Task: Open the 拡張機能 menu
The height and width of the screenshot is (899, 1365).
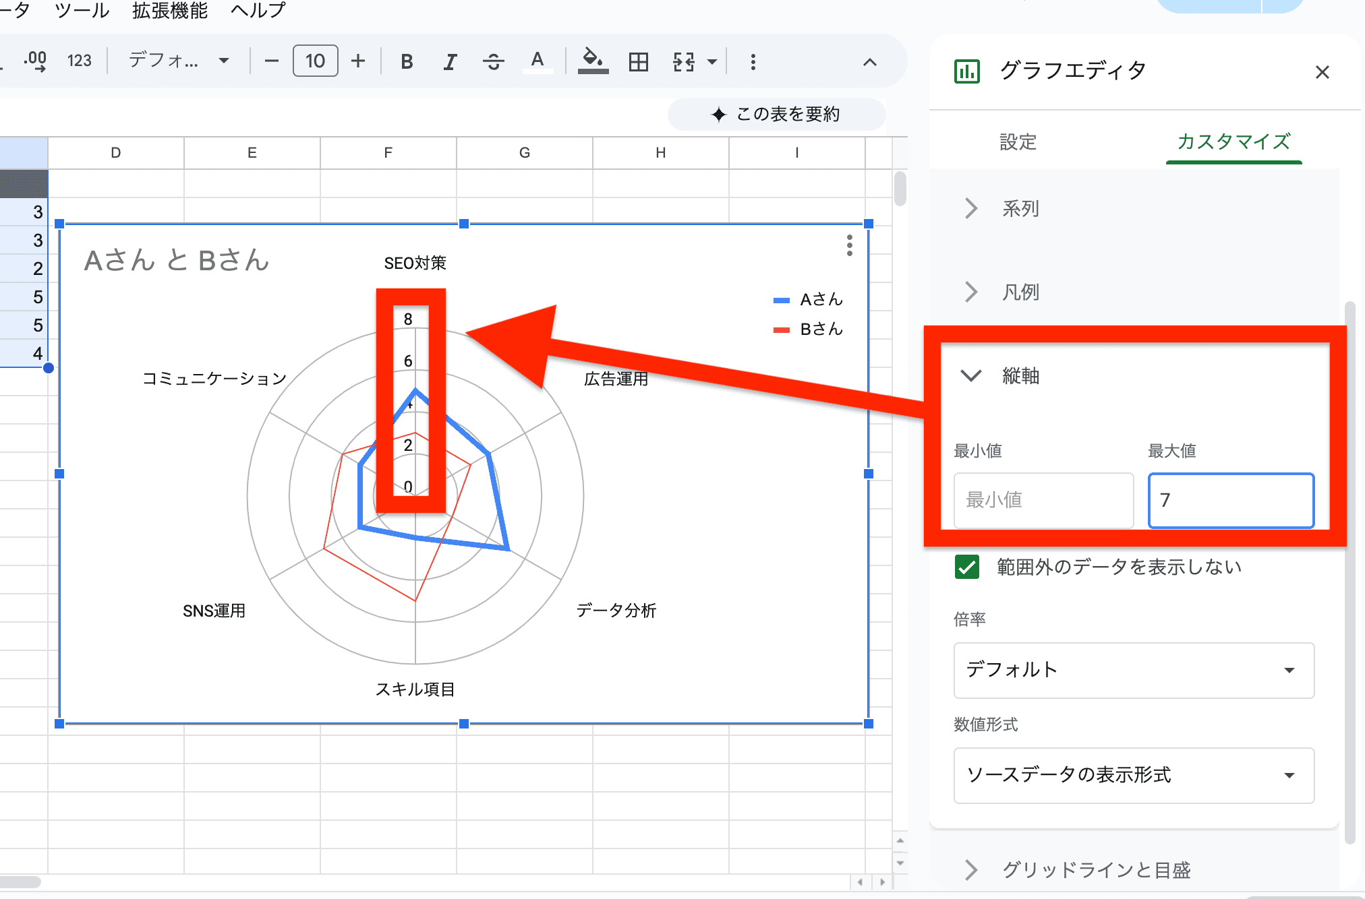Action: 170,10
